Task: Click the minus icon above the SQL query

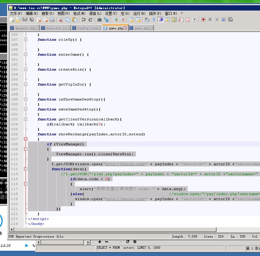Action: pos(107,242)
